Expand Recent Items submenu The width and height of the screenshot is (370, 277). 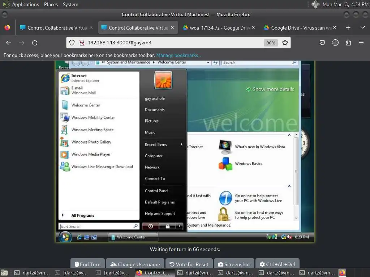click(164, 145)
